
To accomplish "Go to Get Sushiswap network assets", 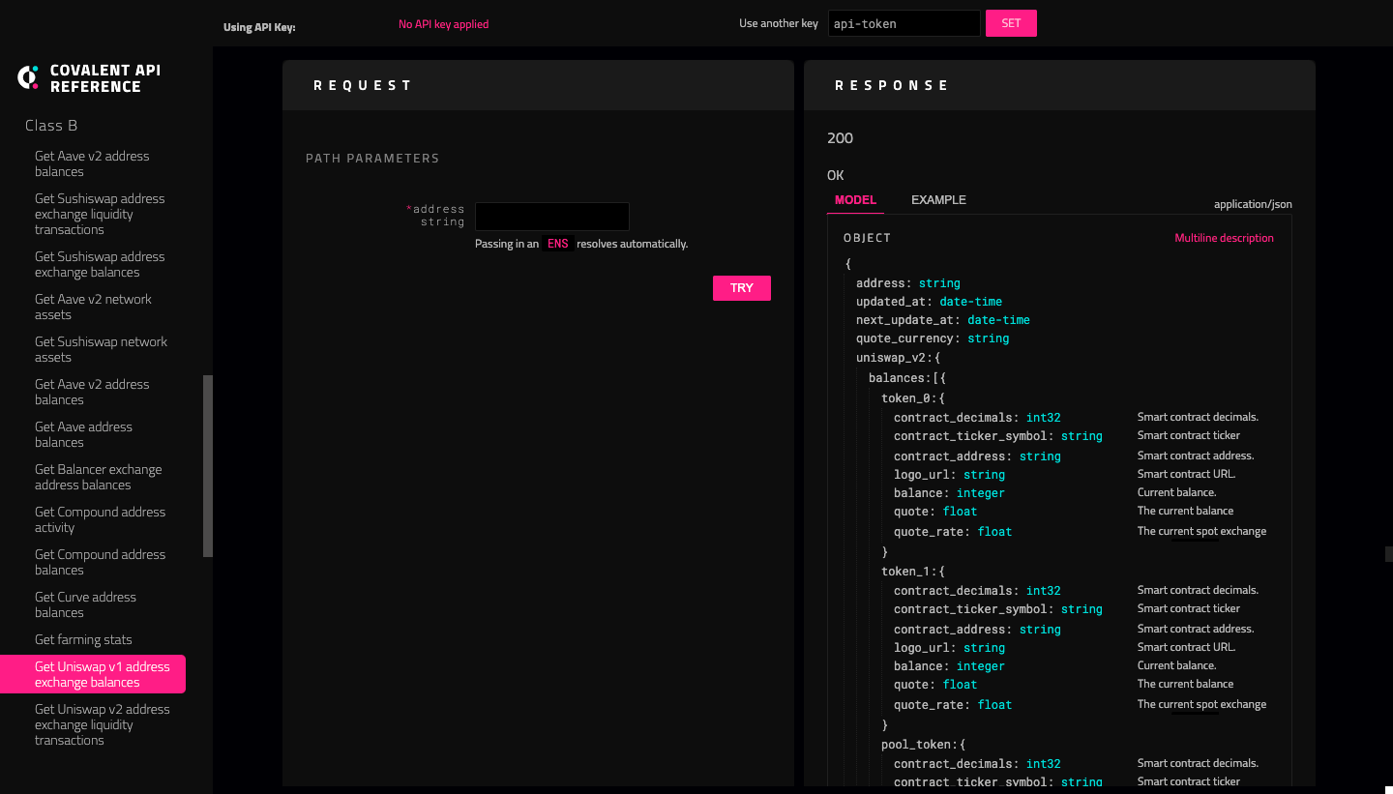I will pyautogui.click(x=101, y=349).
